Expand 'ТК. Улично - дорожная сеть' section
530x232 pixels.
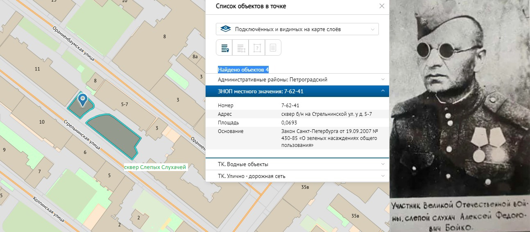tap(297, 176)
